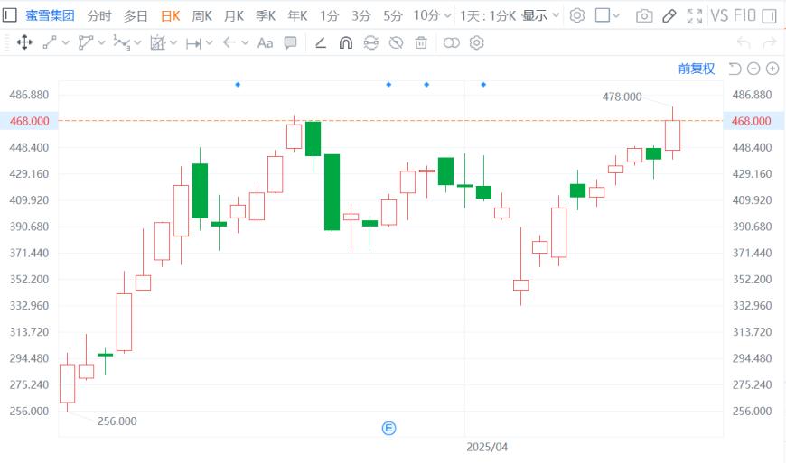Toggle the right side panel icon

pyautogui.click(x=768, y=15)
